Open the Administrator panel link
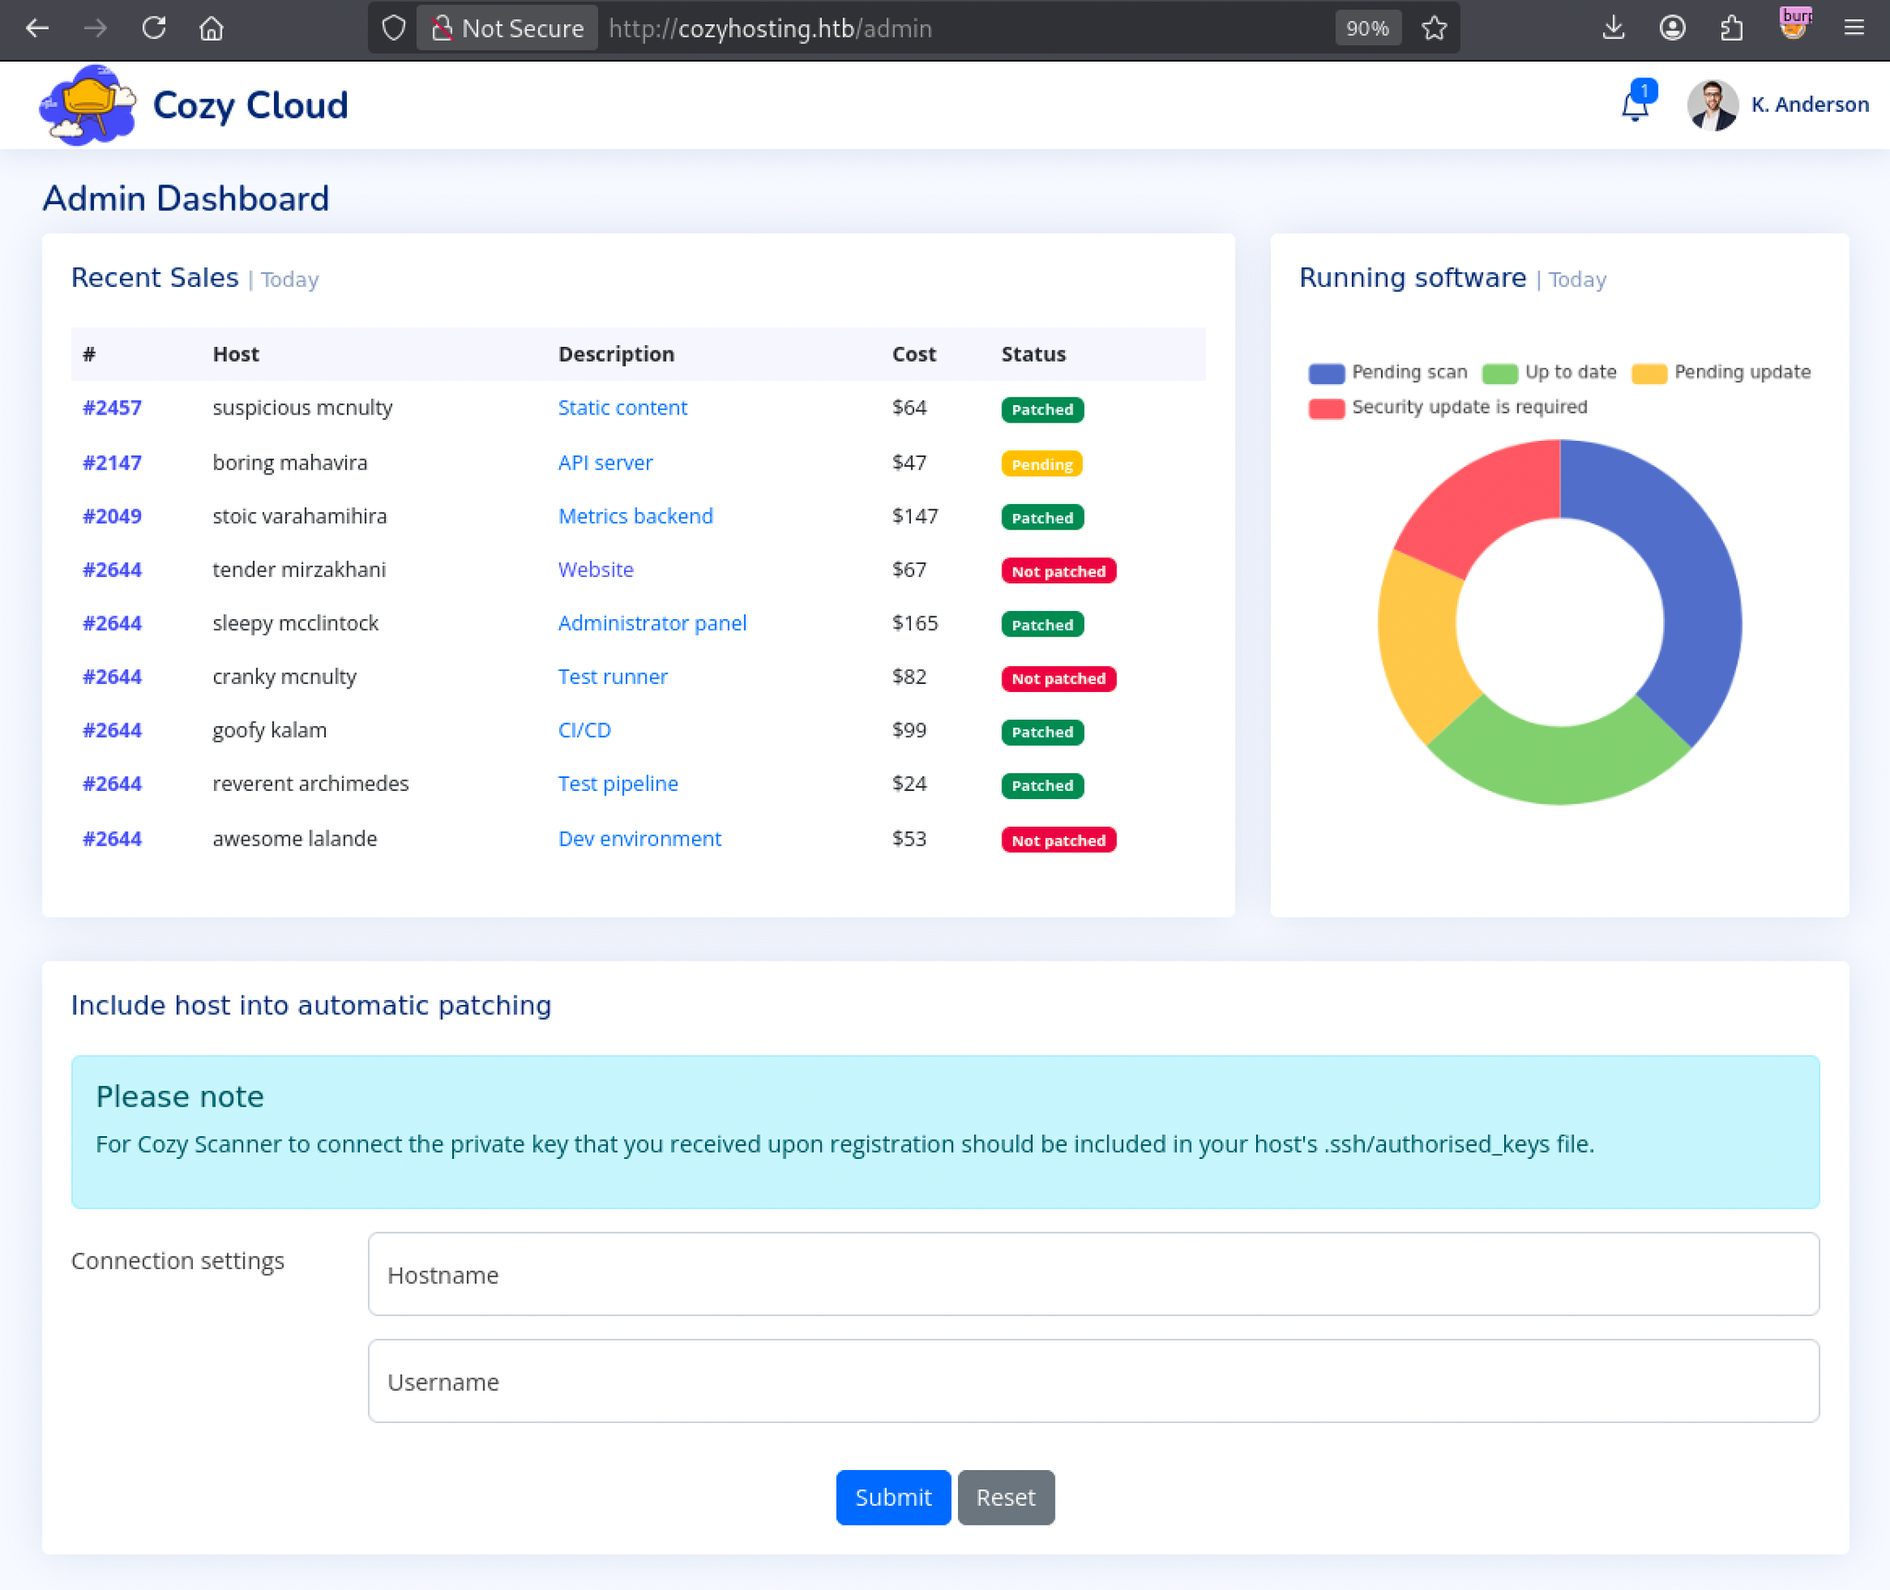The image size is (1890, 1590). pyautogui.click(x=652, y=623)
